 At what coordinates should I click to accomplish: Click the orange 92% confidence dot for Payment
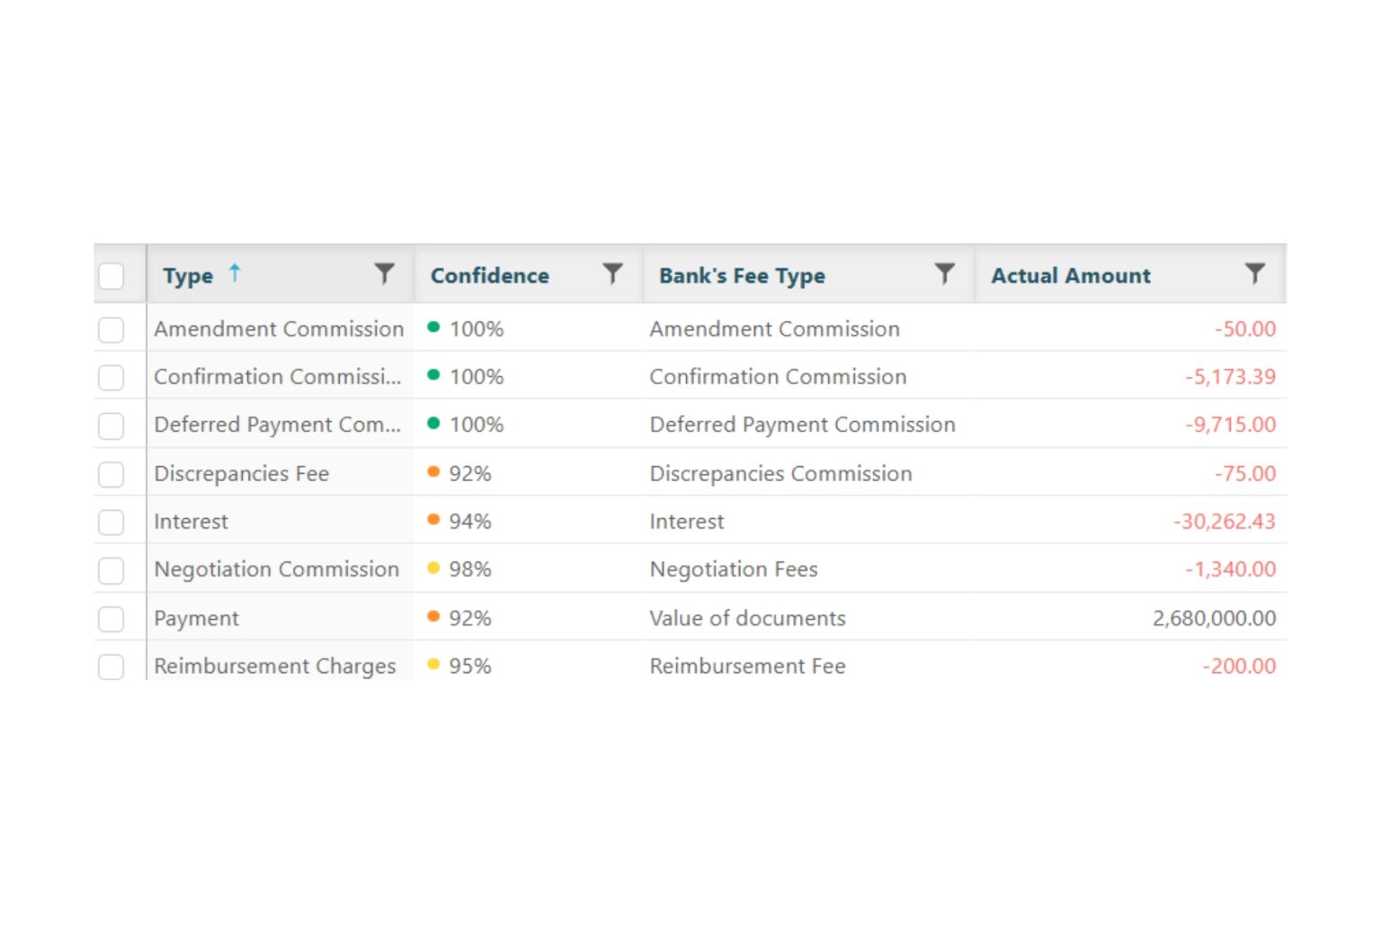434,618
